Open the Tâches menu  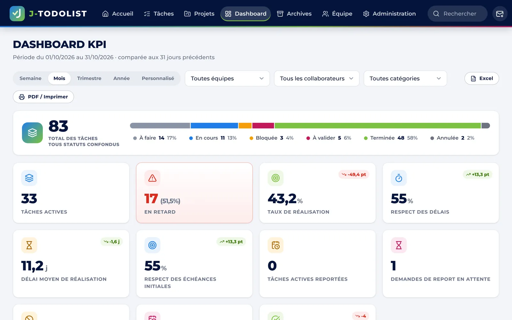click(159, 14)
